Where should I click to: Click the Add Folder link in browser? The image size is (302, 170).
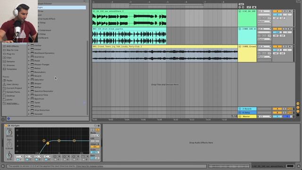[13, 103]
